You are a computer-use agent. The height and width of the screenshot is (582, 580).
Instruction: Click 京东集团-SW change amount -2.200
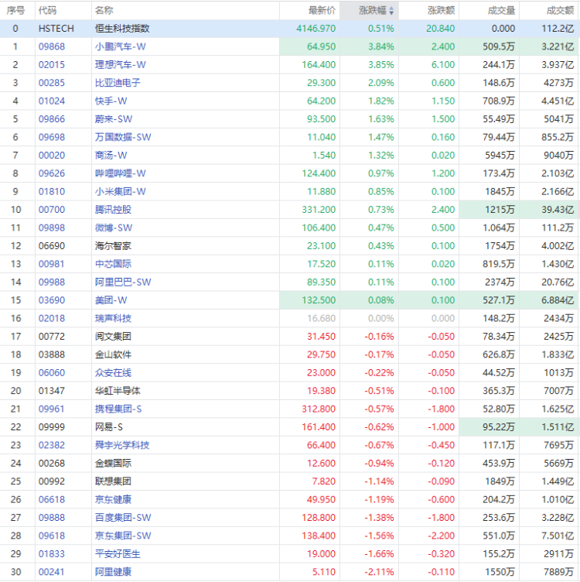pyautogui.click(x=442, y=536)
